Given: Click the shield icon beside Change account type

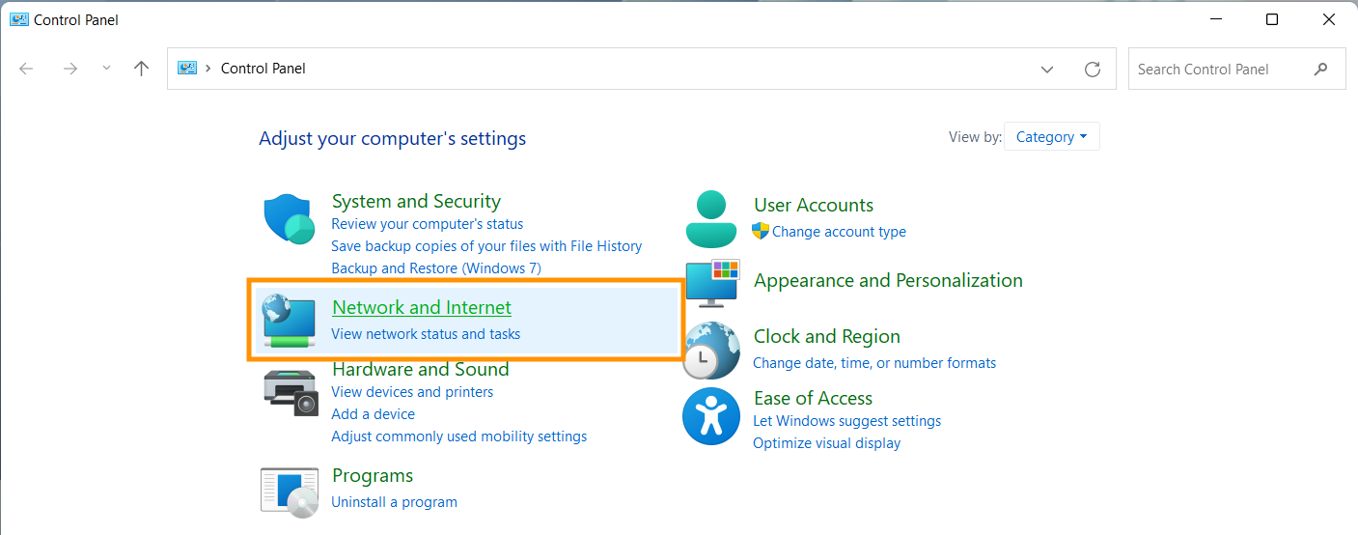Looking at the screenshot, I should point(761,231).
